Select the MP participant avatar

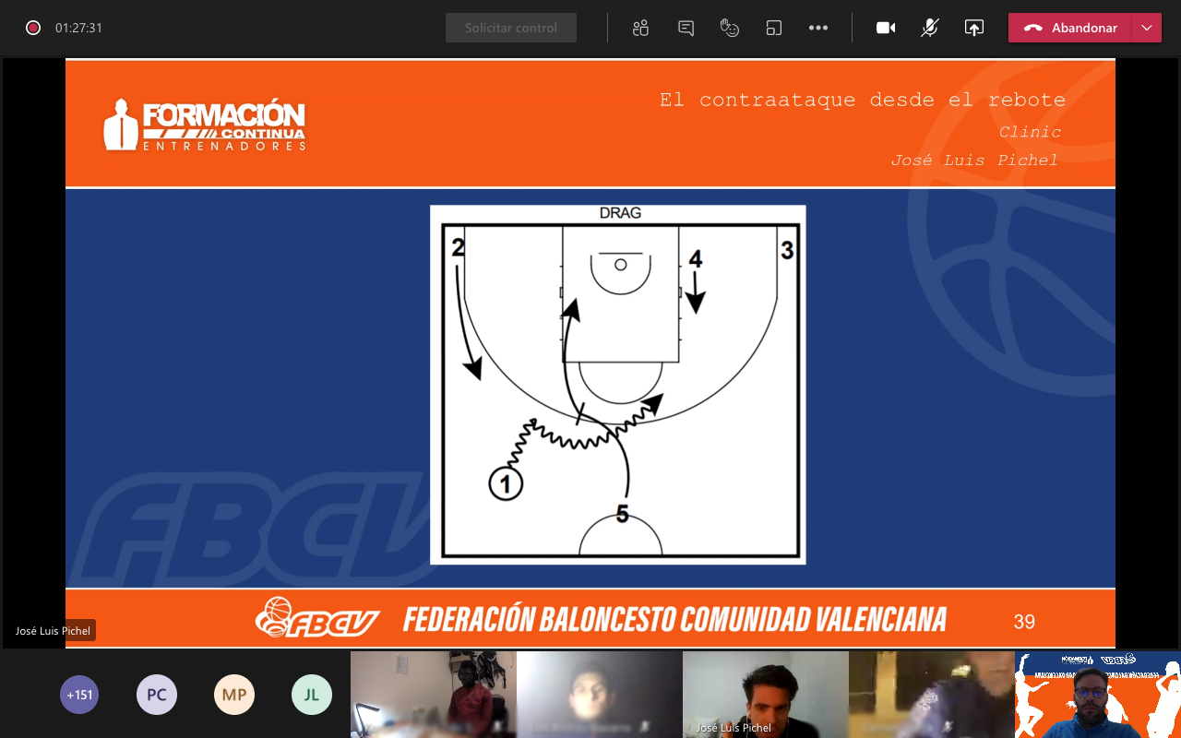tap(234, 695)
